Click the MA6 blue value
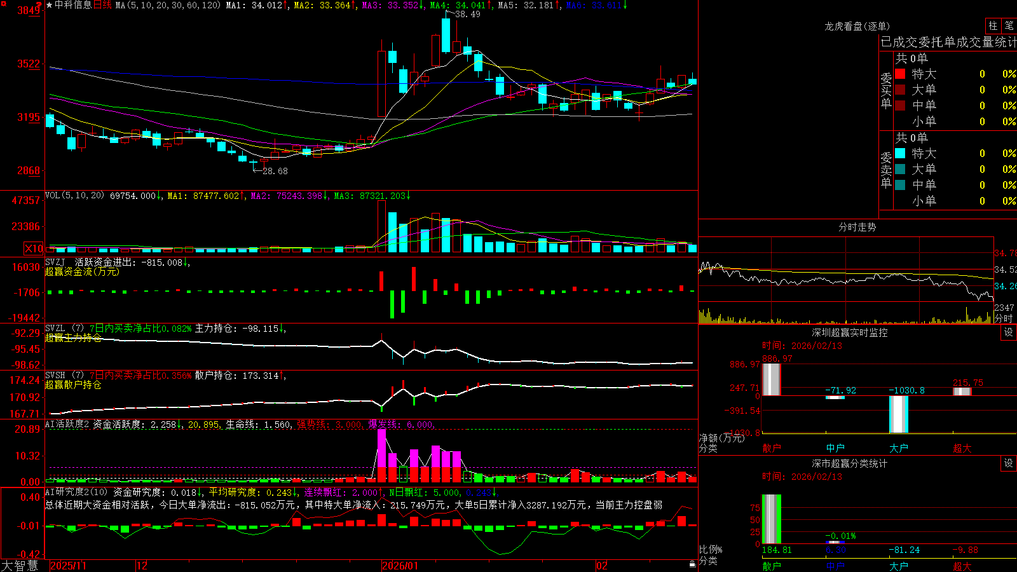Viewport: 1017px width, 572px height. coord(596,5)
